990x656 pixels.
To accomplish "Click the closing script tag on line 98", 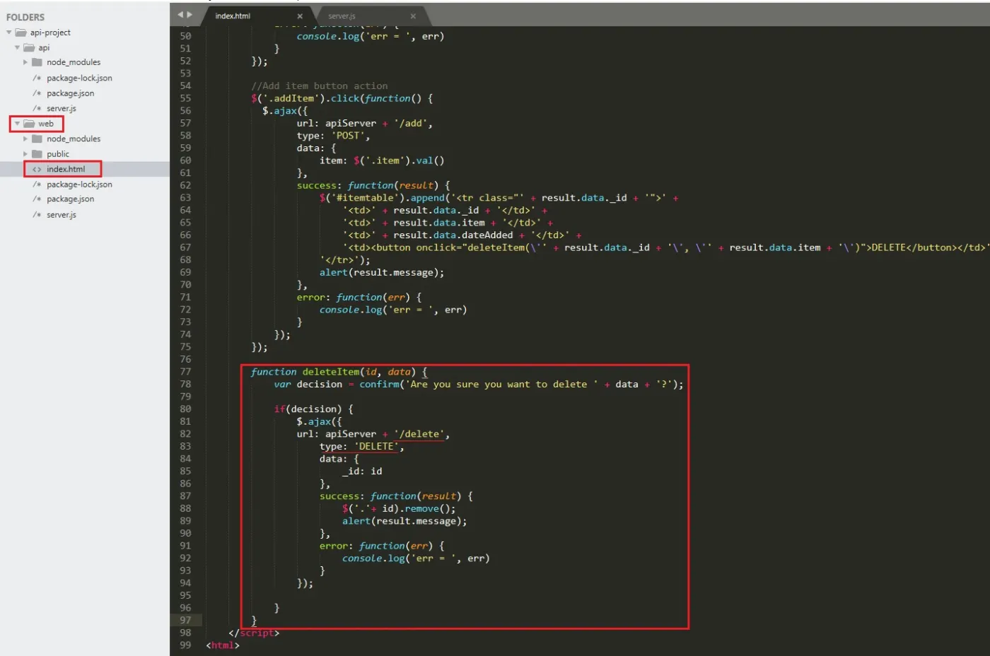I will [x=254, y=633].
